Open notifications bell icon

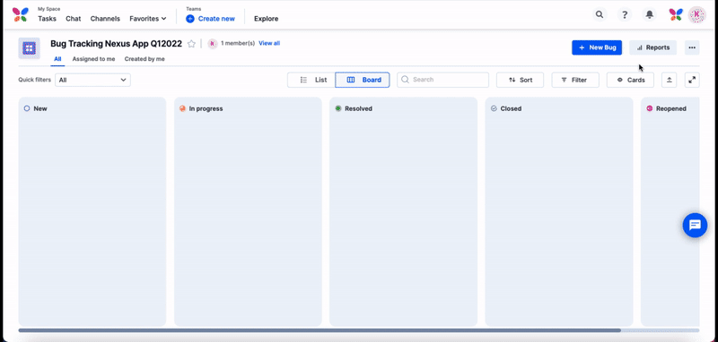click(649, 14)
